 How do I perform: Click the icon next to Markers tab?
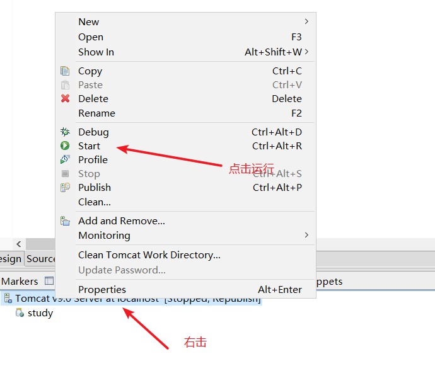click(49, 281)
